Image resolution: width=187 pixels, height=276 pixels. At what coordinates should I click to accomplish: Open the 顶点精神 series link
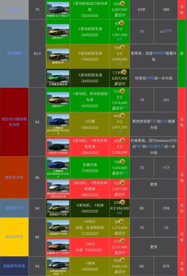[14, 53]
